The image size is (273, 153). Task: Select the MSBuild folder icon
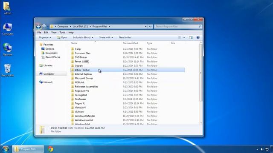(x=73, y=82)
